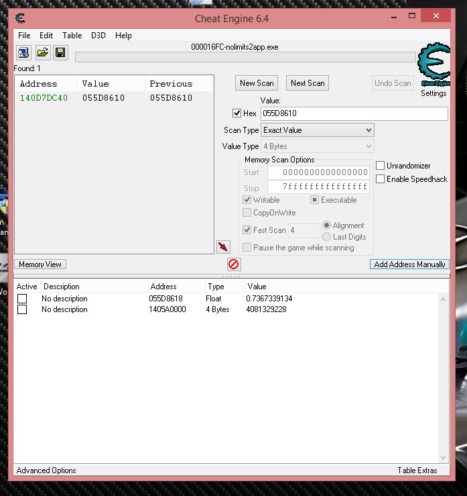
Task: Click the Description column header
Action: pyautogui.click(x=94, y=287)
